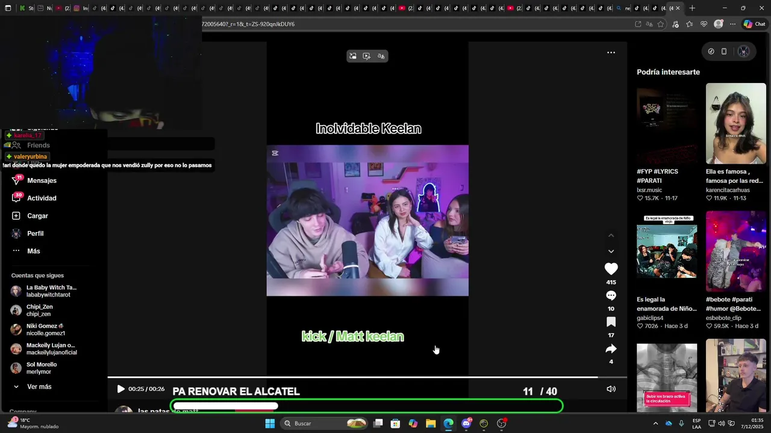771x433 pixels.
Task: Go to previous video with up chevron
Action: click(x=611, y=236)
